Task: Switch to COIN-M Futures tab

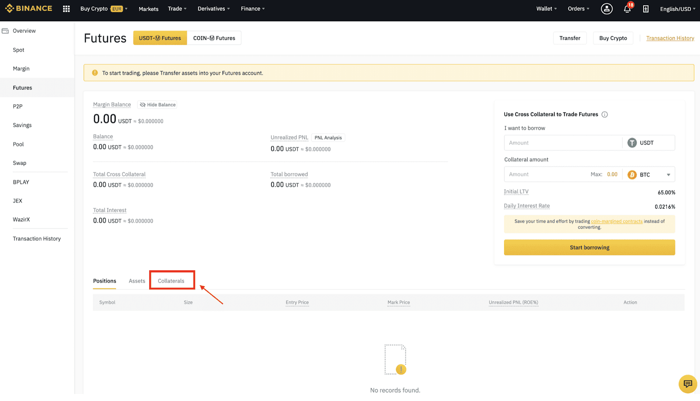Action: (x=214, y=38)
